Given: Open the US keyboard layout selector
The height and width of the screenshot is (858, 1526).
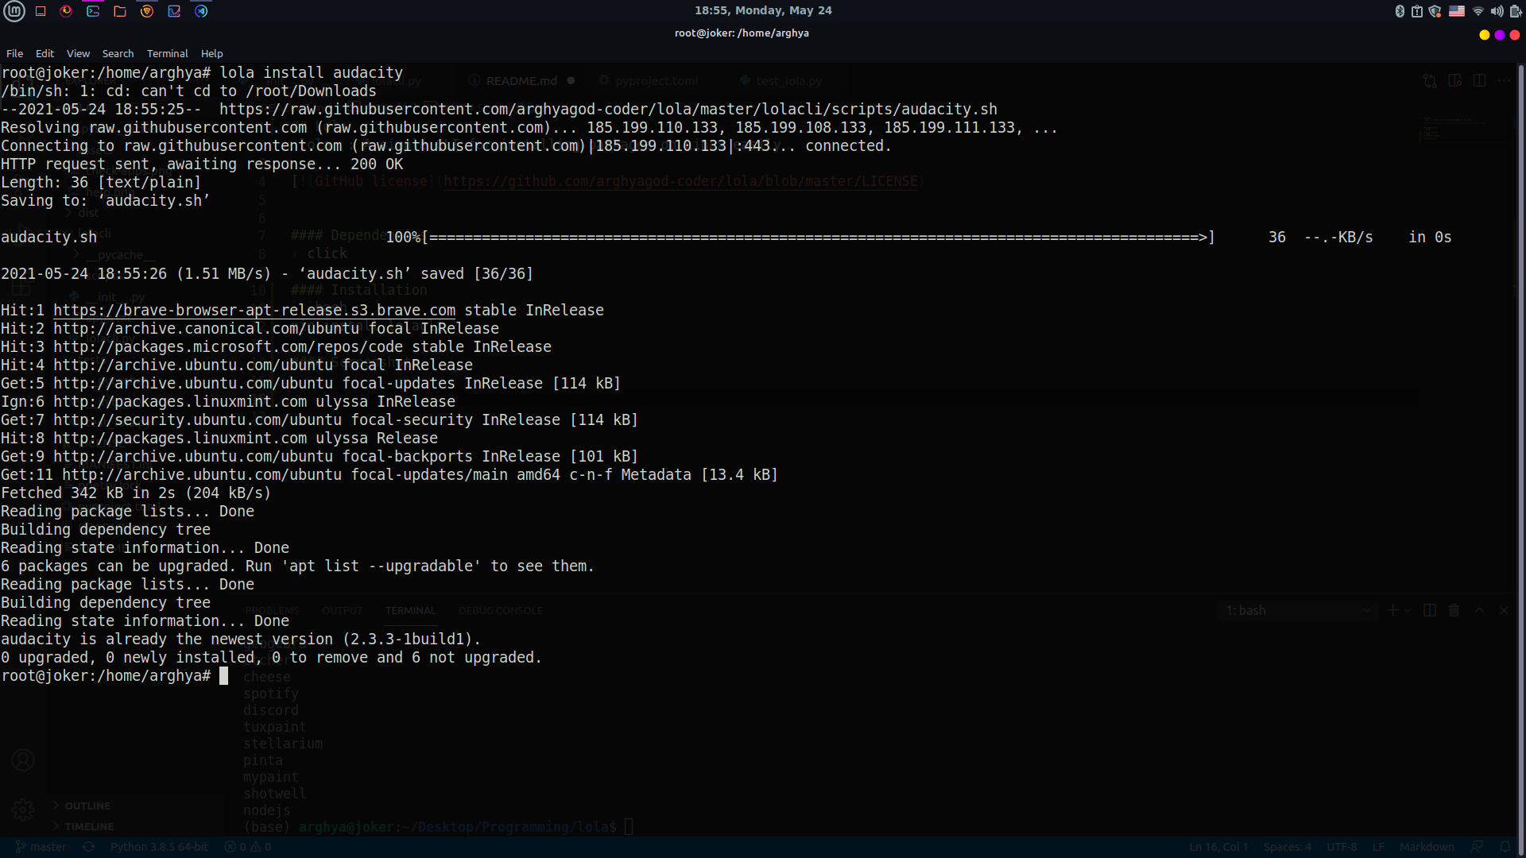Looking at the screenshot, I should 1456,11.
